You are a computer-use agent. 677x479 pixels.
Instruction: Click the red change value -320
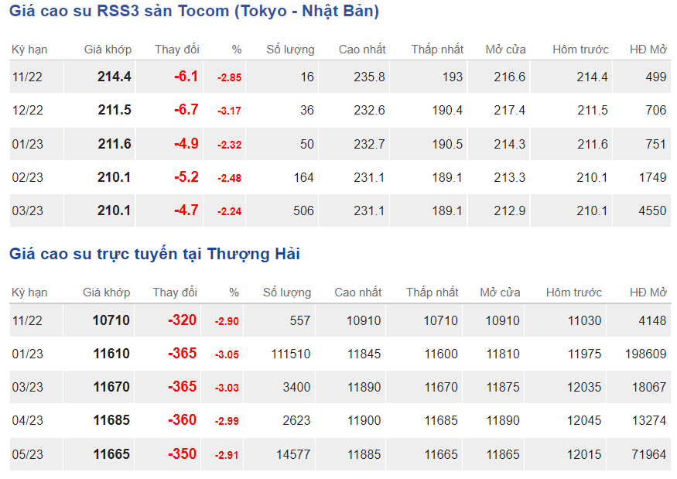point(183,320)
